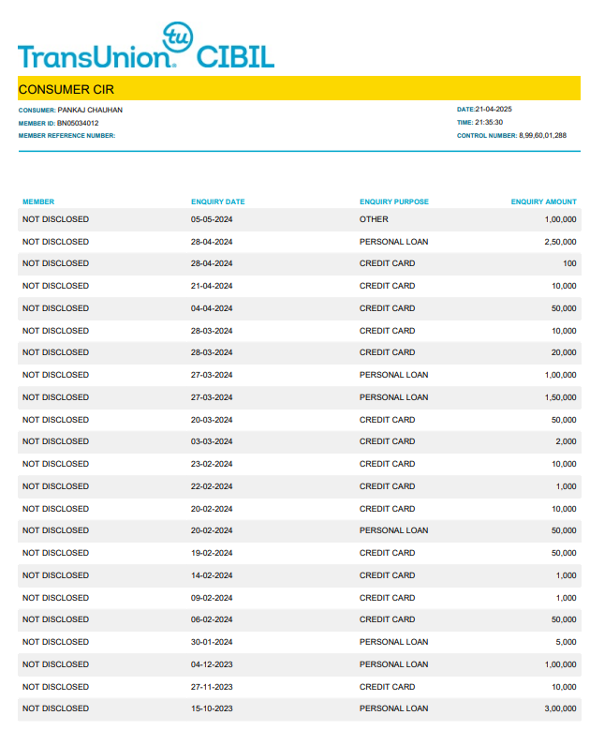Click the Enquiry Amount column header

click(x=543, y=201)
